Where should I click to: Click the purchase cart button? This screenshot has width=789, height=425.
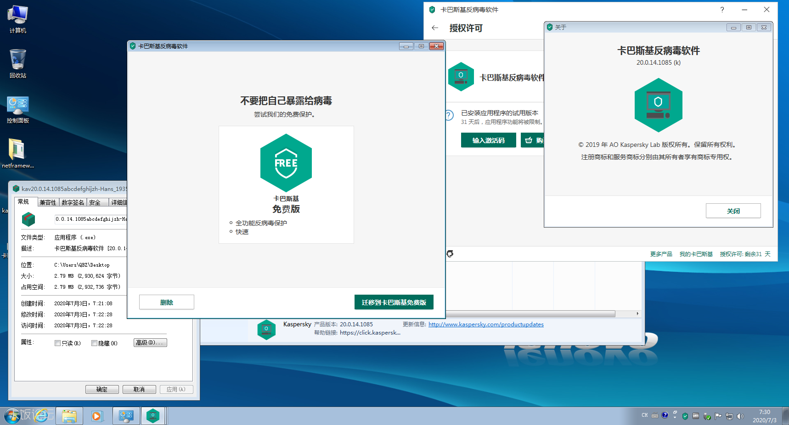pyautogui.click(x=532, y=140)
